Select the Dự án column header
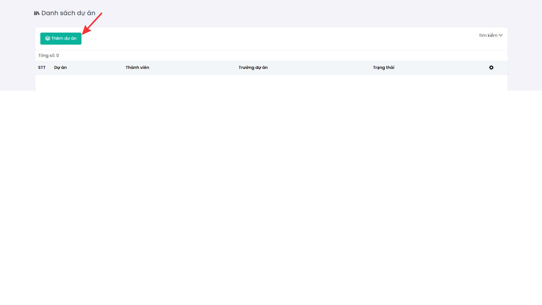The height and width of the screenshot is (305, 542). click(60, 67)
